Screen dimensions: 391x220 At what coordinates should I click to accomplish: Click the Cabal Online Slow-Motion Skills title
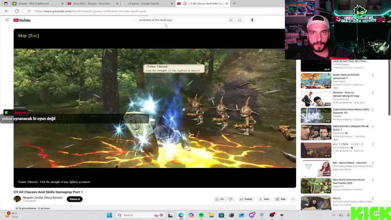tap(351, 111)
